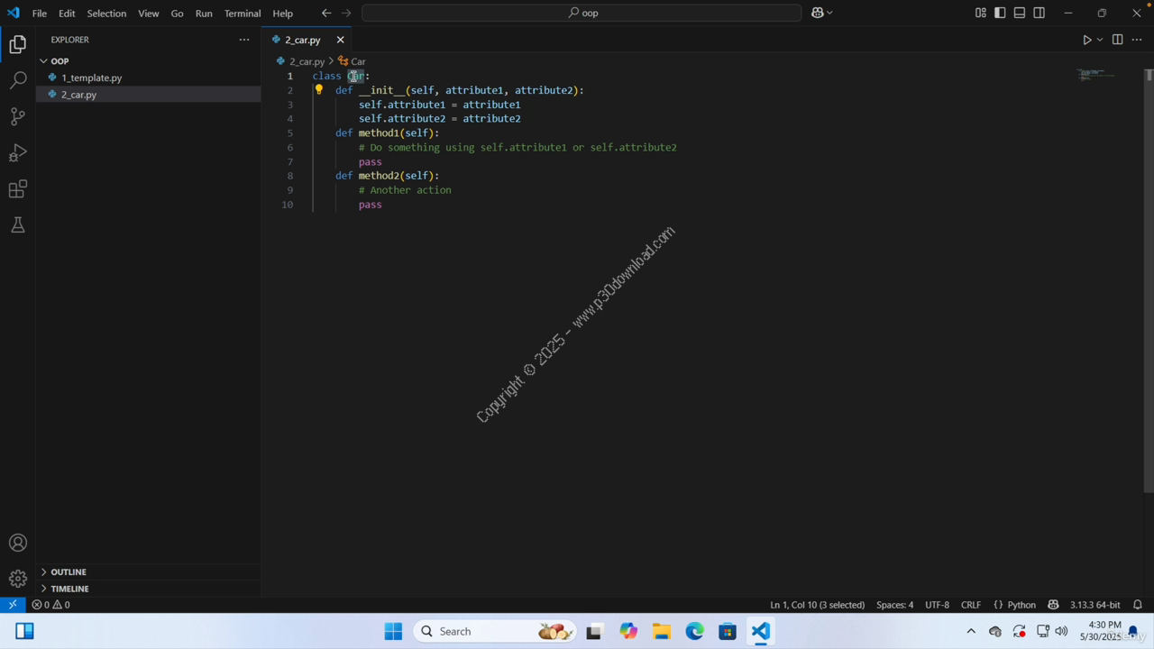Click the Copilot status icon in status bar
1154x649 pixels.
click(x=1053, y=605)
